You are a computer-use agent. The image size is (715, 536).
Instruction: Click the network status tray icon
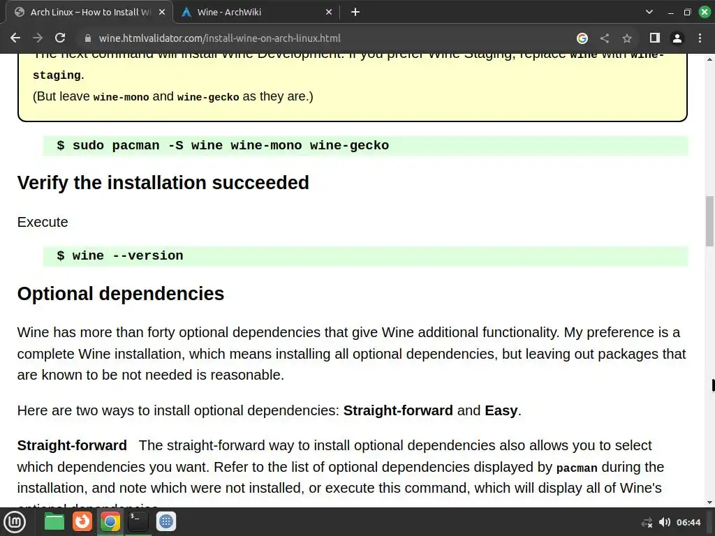click(x=647, y=522)
